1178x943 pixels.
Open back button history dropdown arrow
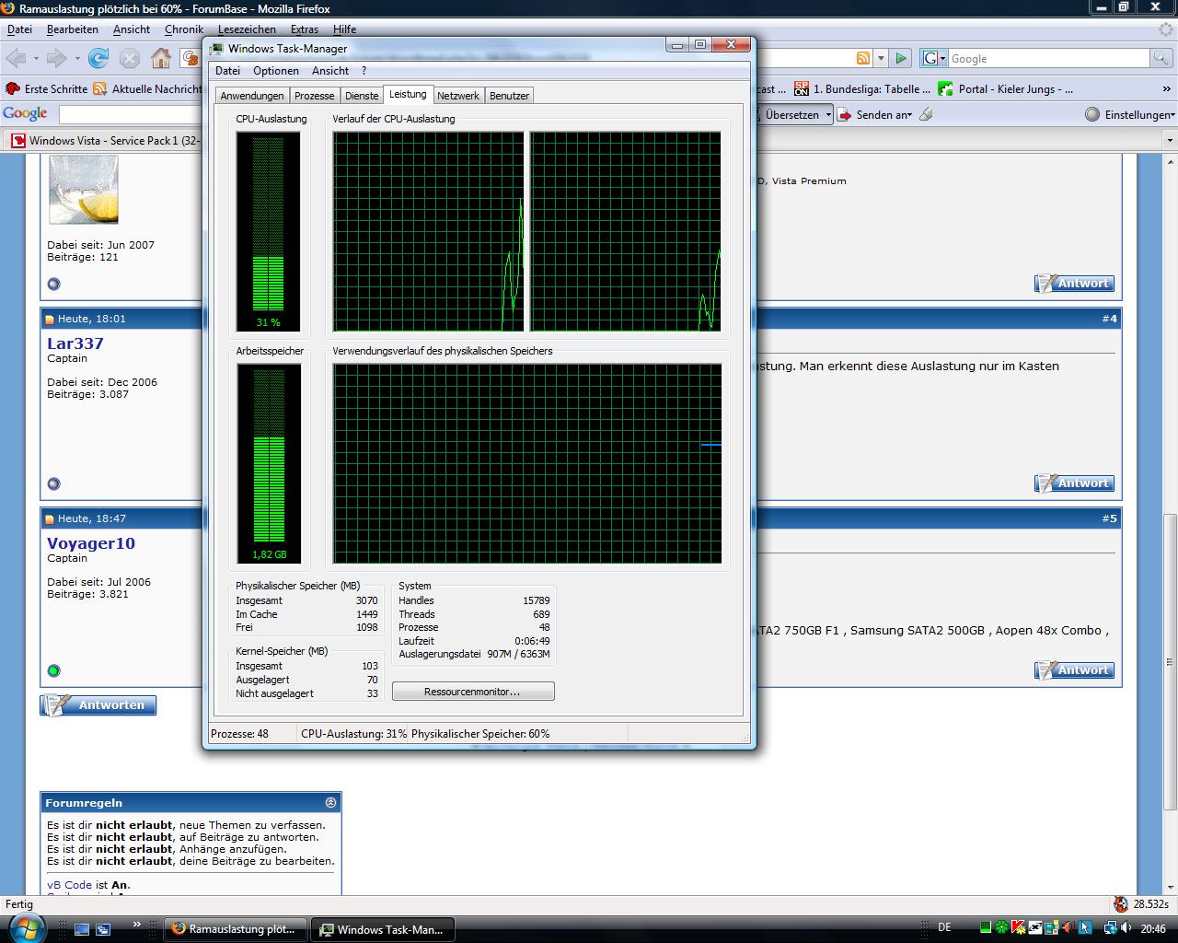point(36,59)
